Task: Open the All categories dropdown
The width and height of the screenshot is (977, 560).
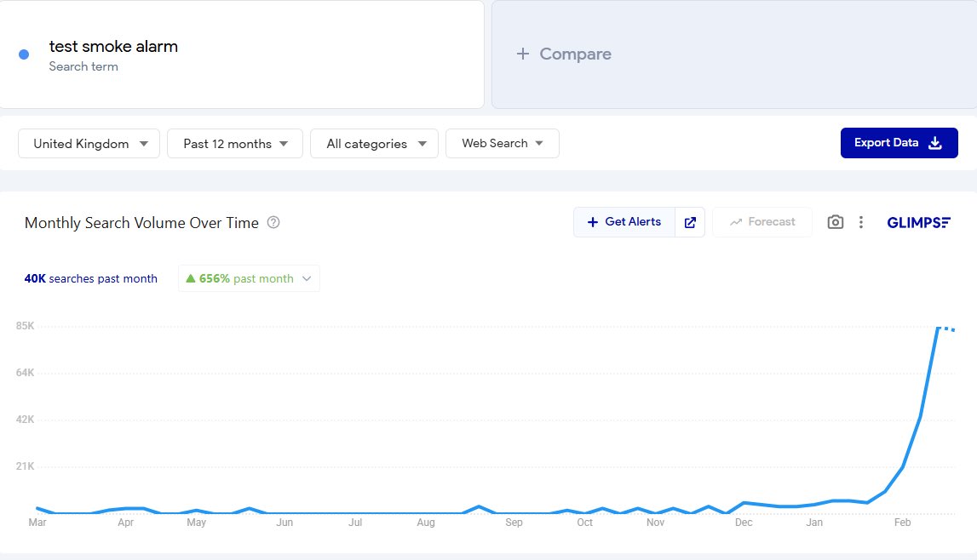Action: coord(375,144)
